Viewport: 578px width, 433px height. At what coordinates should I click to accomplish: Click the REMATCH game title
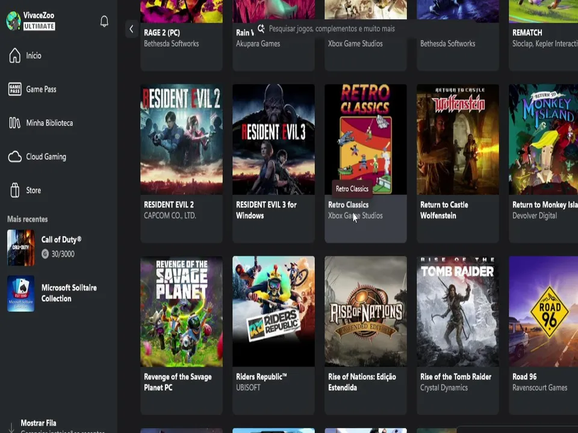(x=527, y=32)
